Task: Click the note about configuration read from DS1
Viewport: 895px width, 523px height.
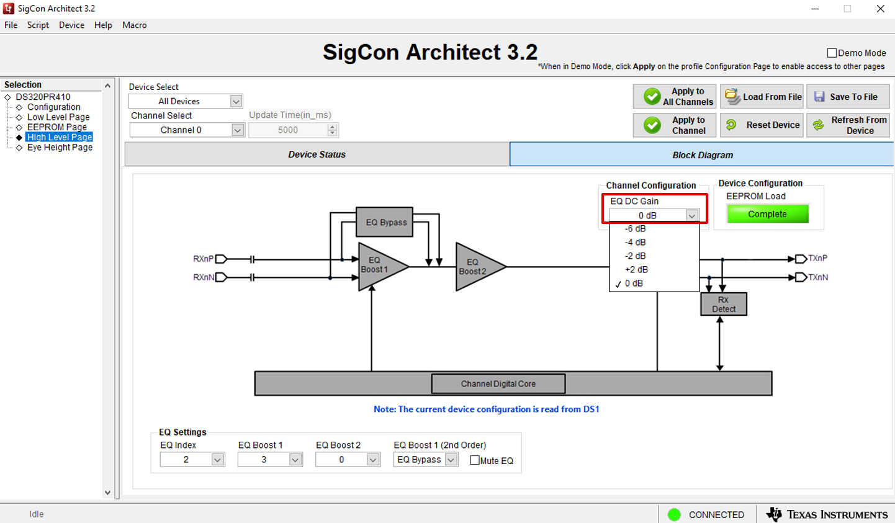Action: (487, 409)
